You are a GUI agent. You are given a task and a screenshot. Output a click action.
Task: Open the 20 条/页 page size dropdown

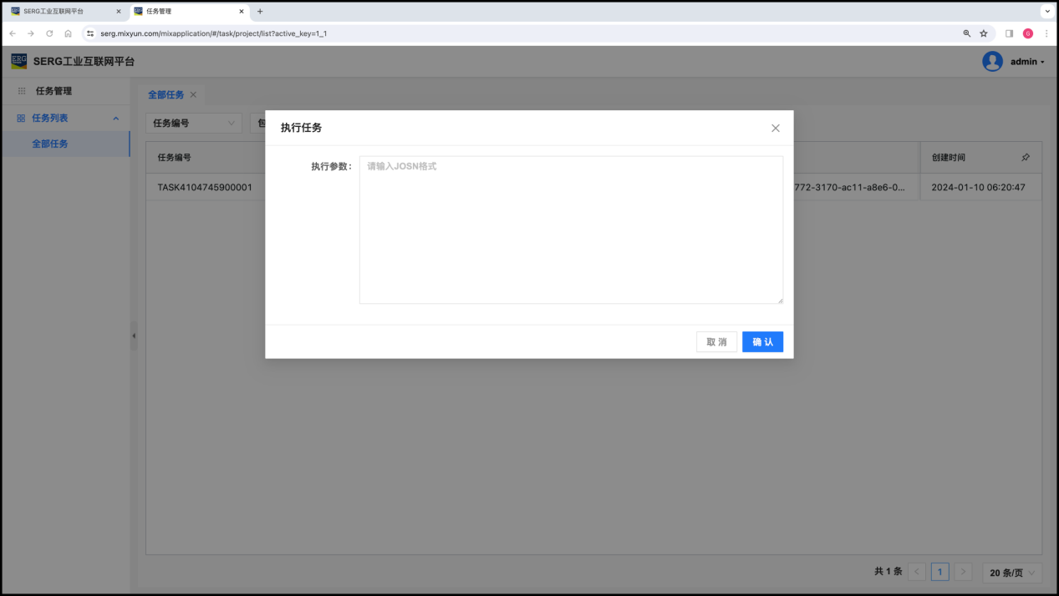1012,573
